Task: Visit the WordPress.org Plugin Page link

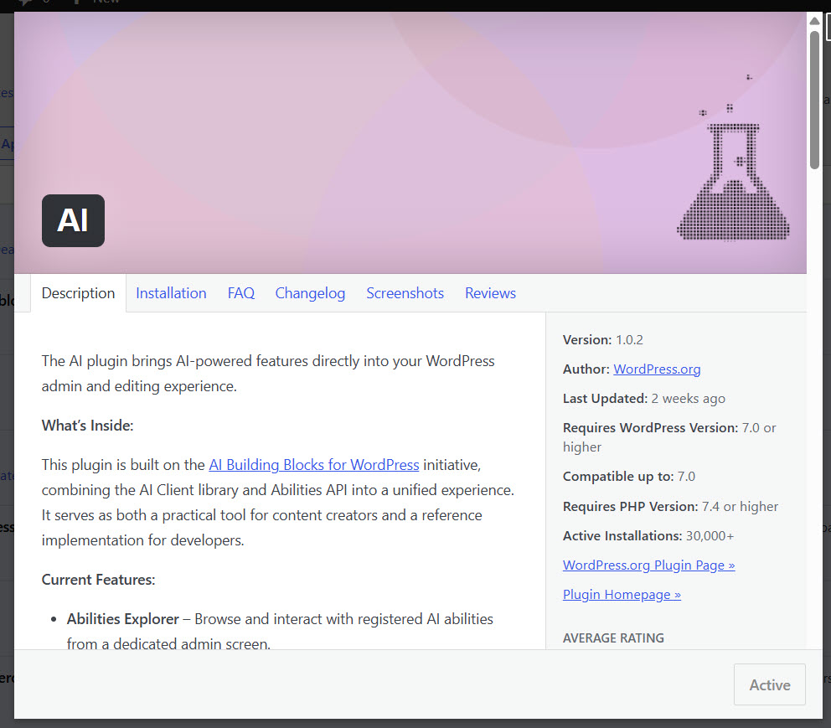Action: (648, 565)
